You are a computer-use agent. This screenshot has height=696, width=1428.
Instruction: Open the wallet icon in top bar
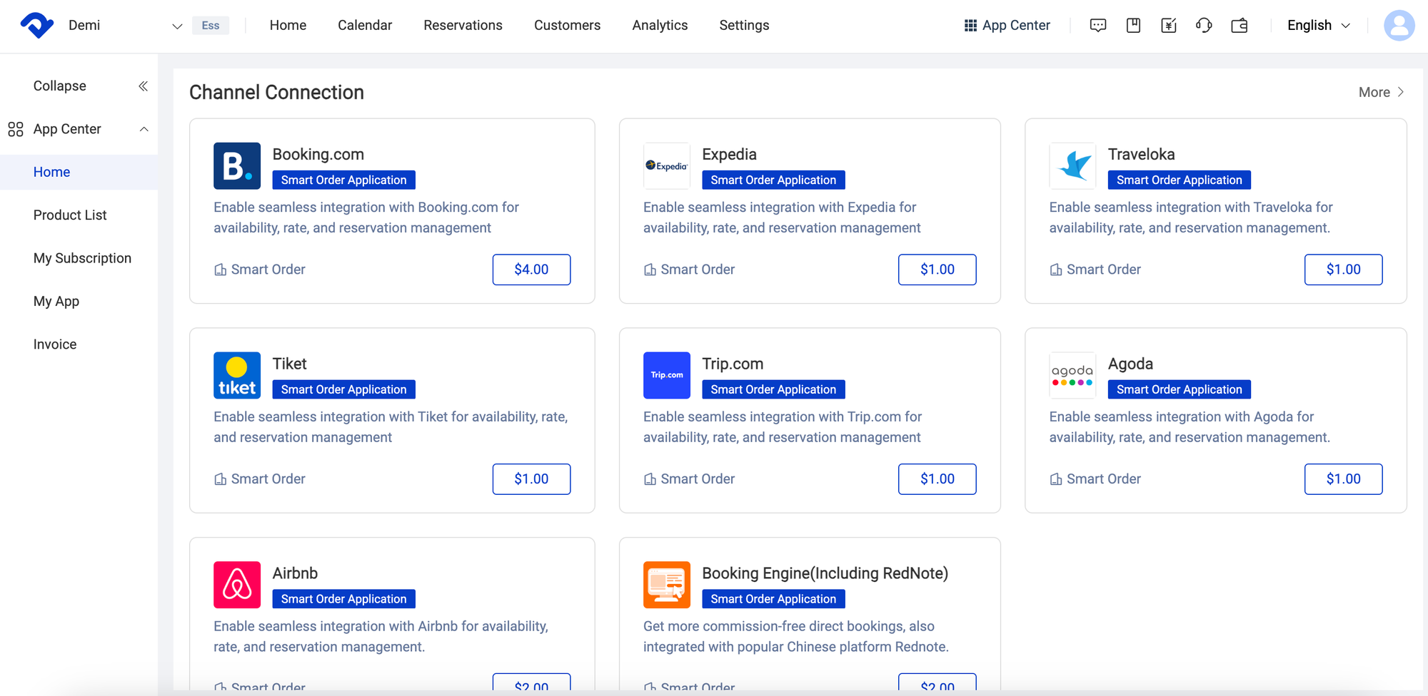point(1240,26)
